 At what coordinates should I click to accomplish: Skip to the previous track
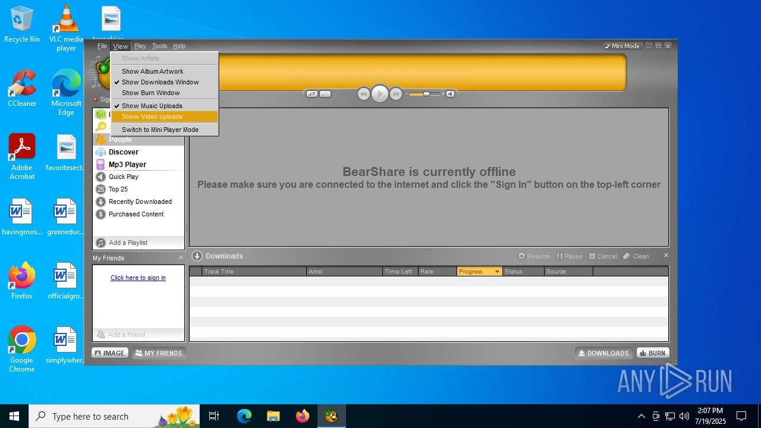click(x=364, y=94)
